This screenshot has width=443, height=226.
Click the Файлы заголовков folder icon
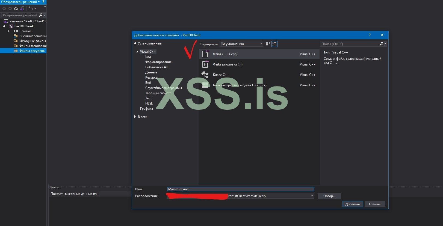16,46
